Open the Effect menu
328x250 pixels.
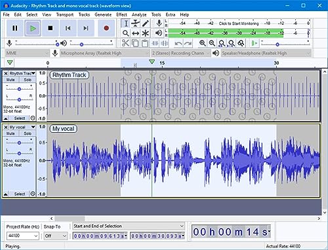(x=121, y=15)
